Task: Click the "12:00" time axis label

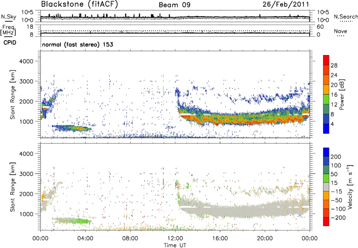Action: click(x=175, y=239)
